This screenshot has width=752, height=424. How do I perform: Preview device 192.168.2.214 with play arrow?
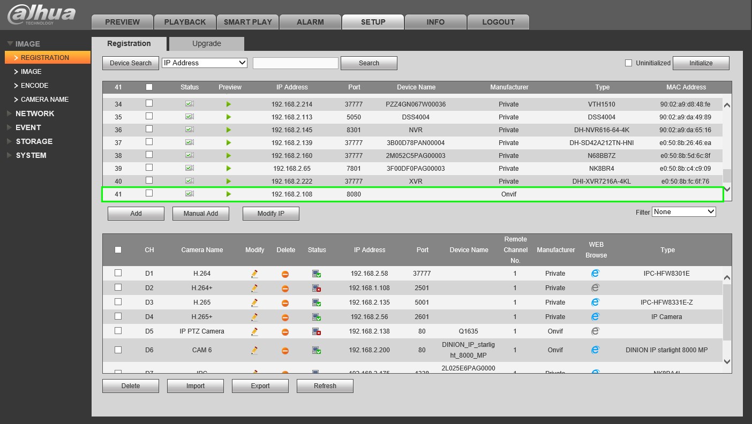pos(229,104)
